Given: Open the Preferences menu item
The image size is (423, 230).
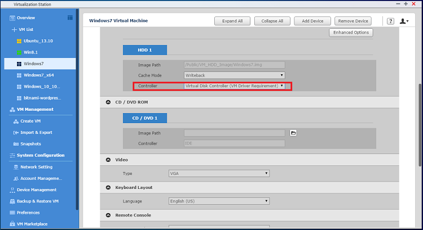Looking at the screenshot, I should [x=28, y=213].
